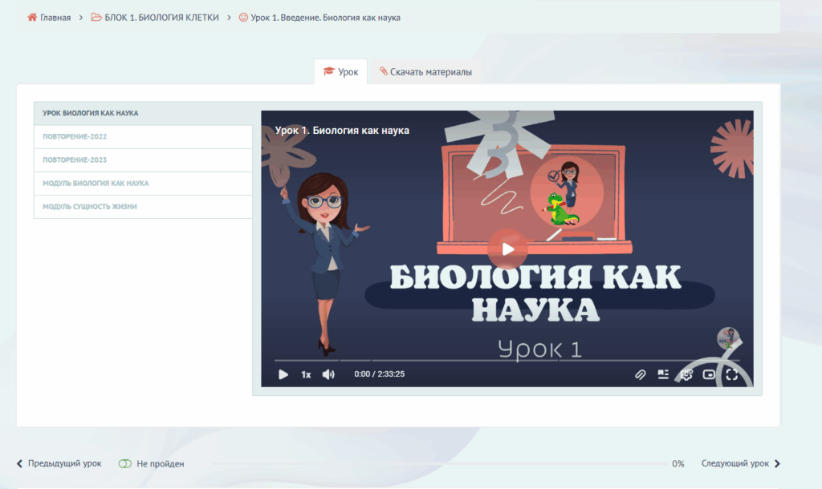
Task: Select УРОК БИОЛОГИЯ КАК НАУКА in lesson list
Action: pos(143,113)
